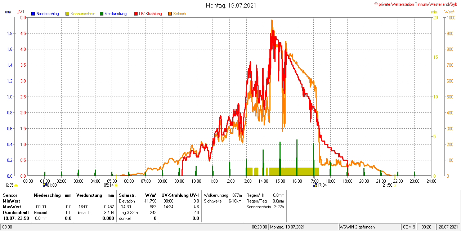Select the Niederschlag legend label
This screenshot has height=231, width=461.
(48, 14)
